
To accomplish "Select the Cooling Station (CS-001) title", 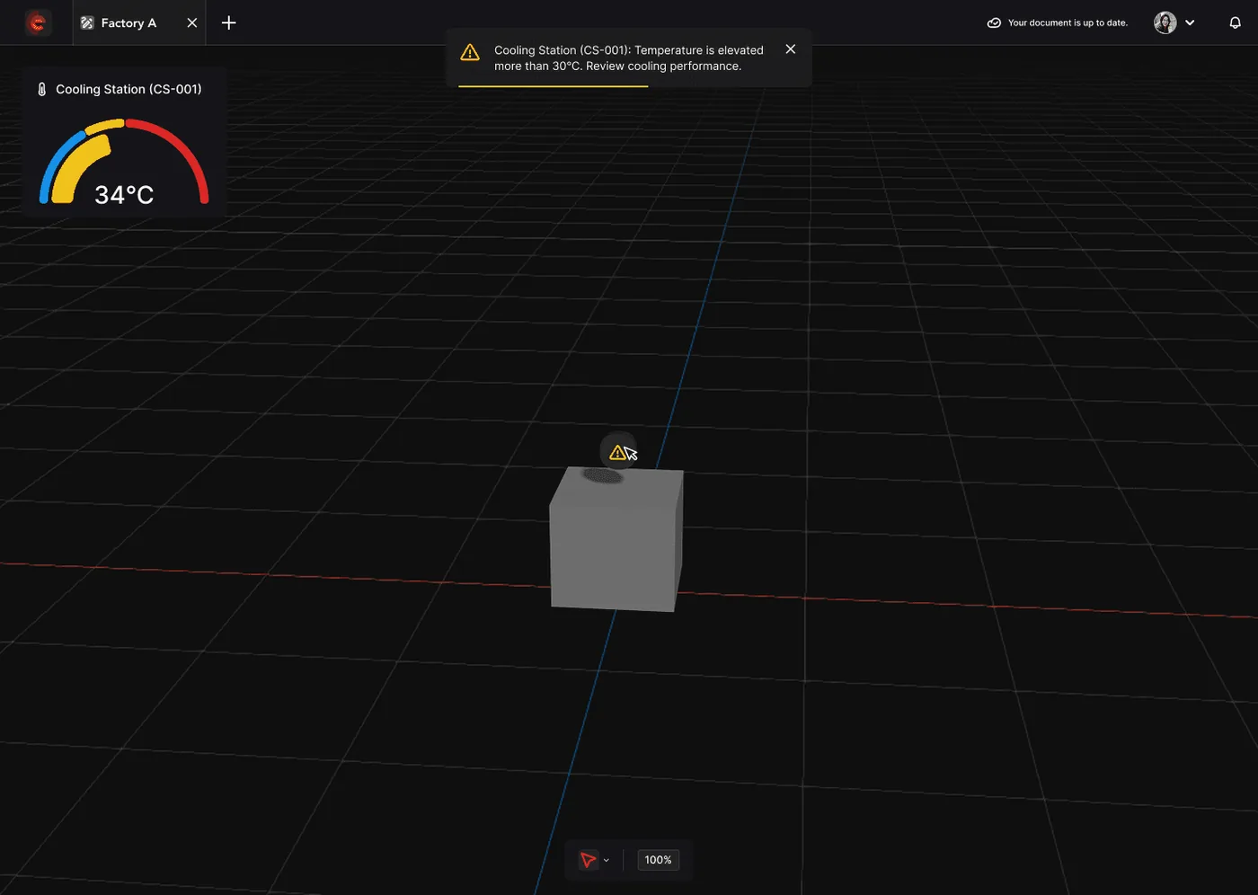I will pos(128,90).
